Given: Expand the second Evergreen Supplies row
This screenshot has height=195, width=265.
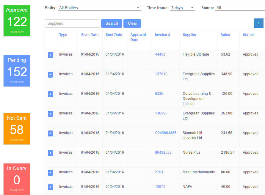Looking at the screenshot, I should point(50,114).
